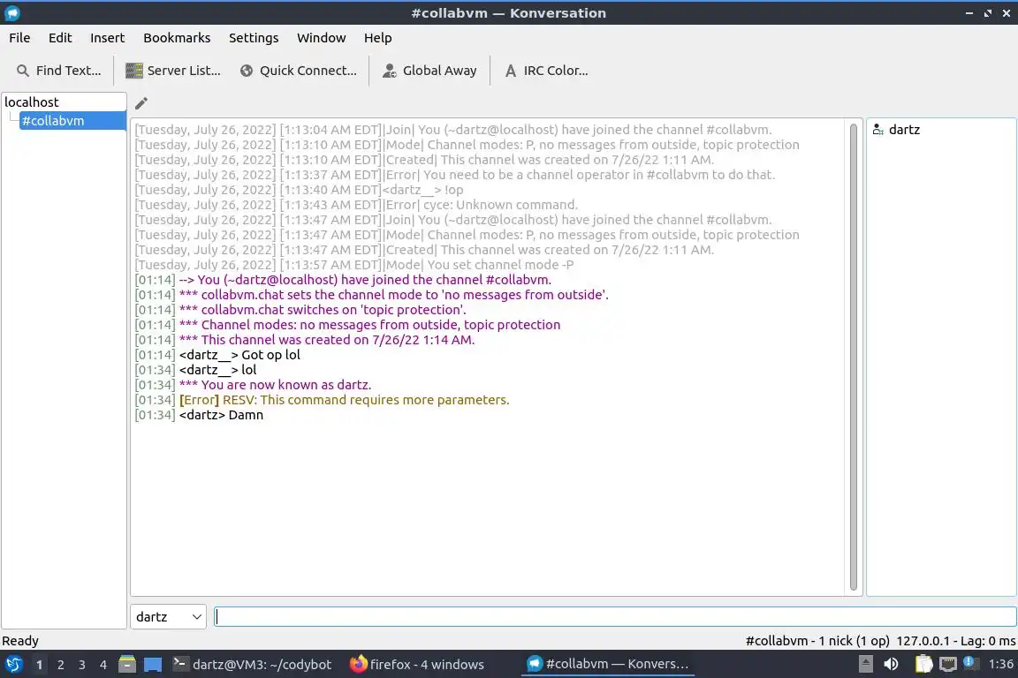The width and height of the screenshot is (1018, 678).
Task: Click the pencil edit topic icon
Action: (x=141, y=103)
